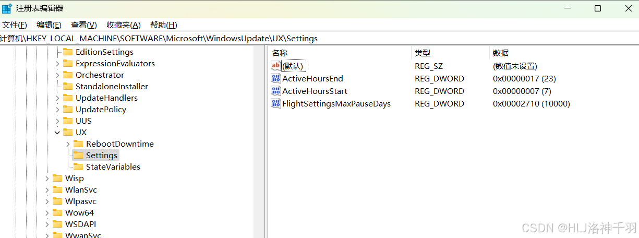Screen dimensions: 639x238
Task: Click the data (数值未设置)
Action: coord(515,66)
